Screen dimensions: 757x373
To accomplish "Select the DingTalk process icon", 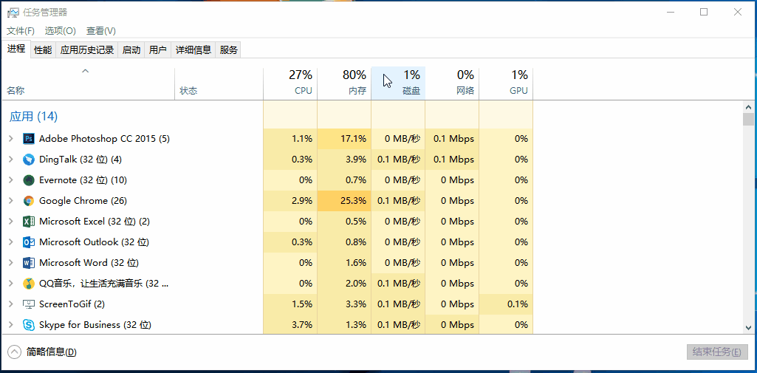I will [x=29, y=160].
